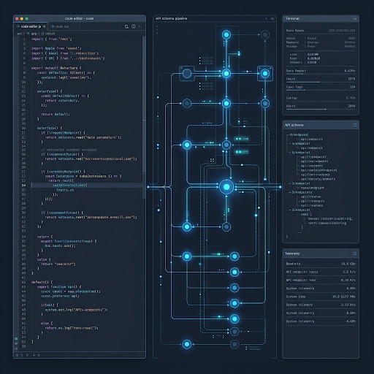The height and width of the screenshot is (374, 374).
Task: Select the lowest glowing node on pipeline's left
Action: coord(187,344)
